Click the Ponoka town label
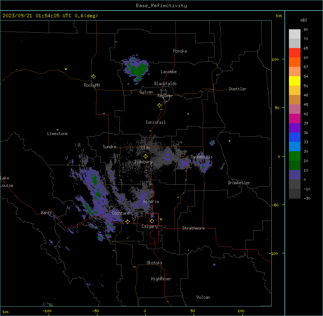Screen dimensions: 323x316 pyautogui.click(x=180, y=51)
